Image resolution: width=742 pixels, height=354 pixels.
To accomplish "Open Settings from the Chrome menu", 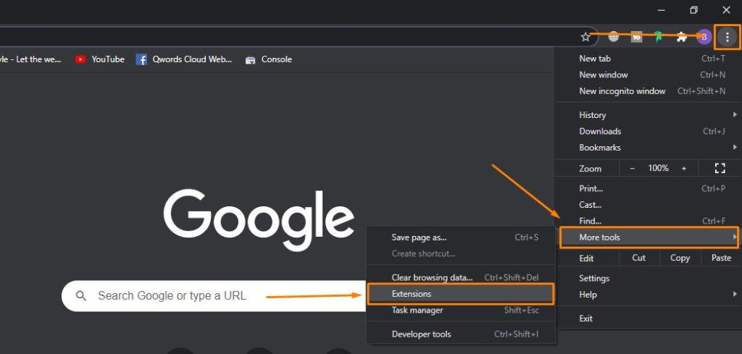I will point(594,278).
